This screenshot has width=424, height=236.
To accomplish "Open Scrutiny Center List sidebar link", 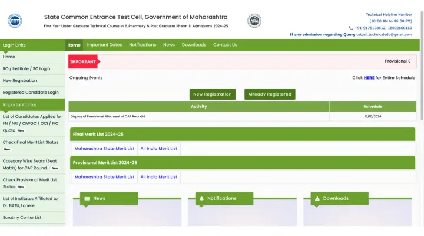I will (22, 217).
